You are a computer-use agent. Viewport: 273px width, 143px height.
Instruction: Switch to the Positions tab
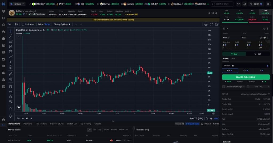[x=28, y=124]
